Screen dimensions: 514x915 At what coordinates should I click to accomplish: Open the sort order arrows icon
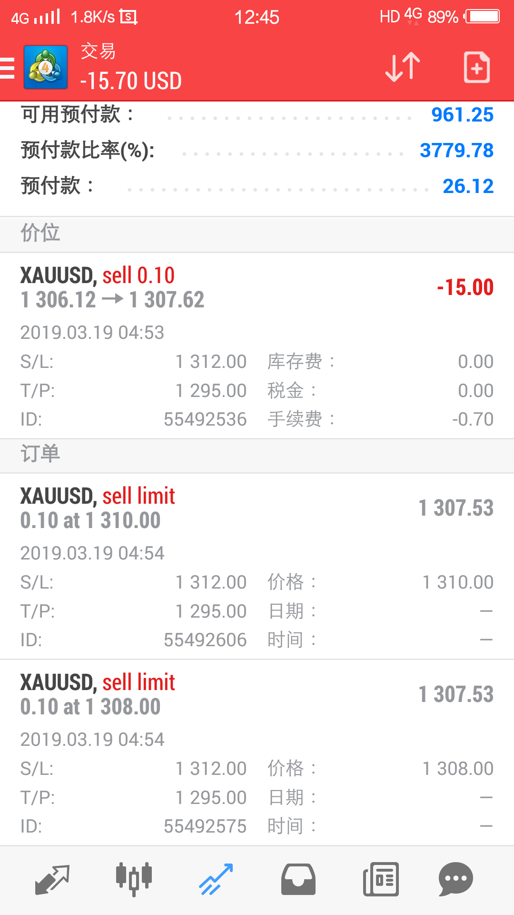point(403,67)
